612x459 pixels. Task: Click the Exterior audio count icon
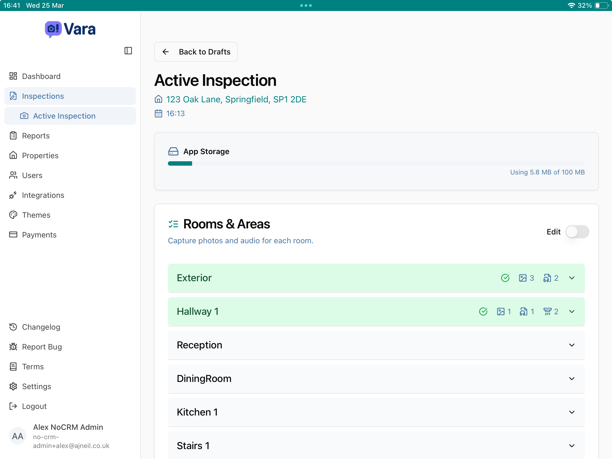coord(547,278)
